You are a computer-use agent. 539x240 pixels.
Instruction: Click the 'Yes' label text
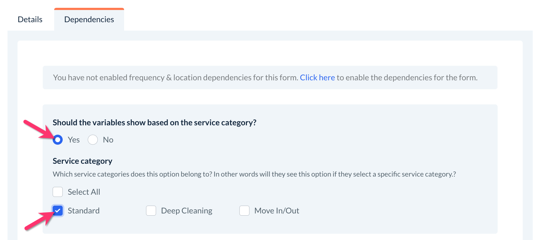tap(74, 140)
